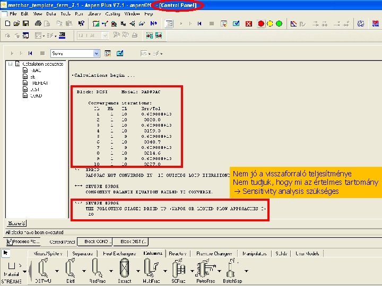Select REAC block in calculation sequence
This screenshot has width=382, height=286.
pyautogui.click(x=36, y=70)
